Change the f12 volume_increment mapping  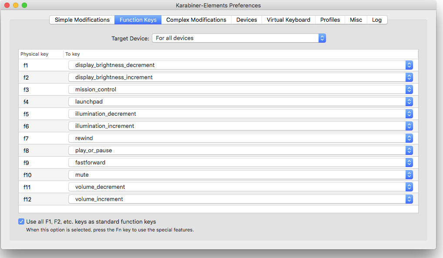240,199
